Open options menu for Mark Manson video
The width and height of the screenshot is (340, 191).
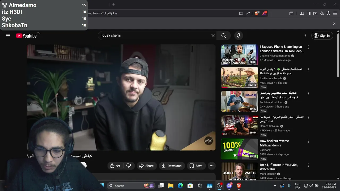point(308,165)
